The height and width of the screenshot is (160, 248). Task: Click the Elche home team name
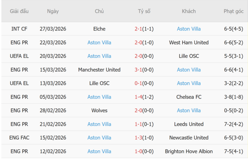[99, 29]
